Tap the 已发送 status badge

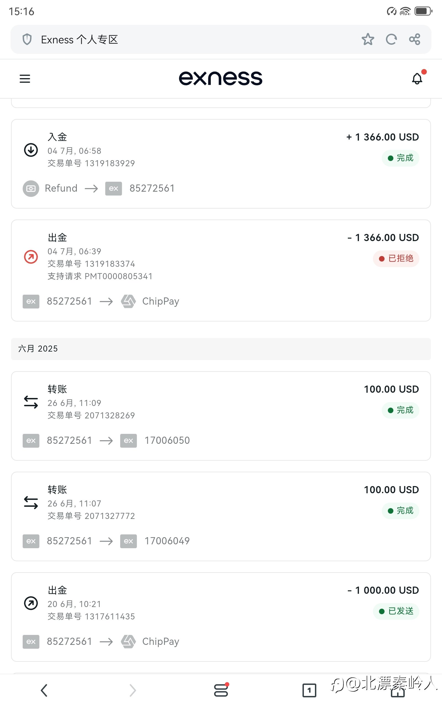[396, 611]
